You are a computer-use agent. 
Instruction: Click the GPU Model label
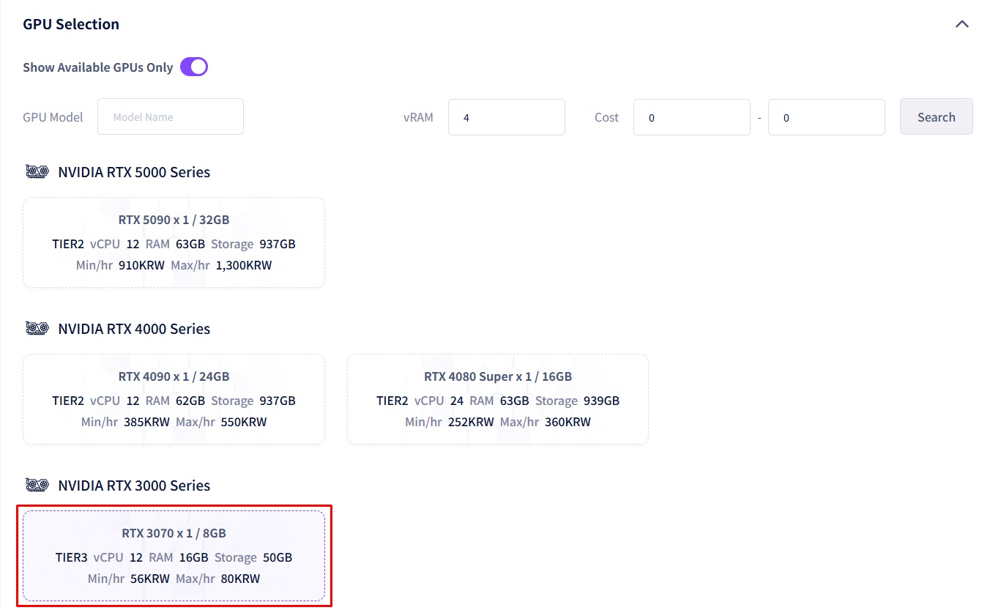tap(53, 117)
